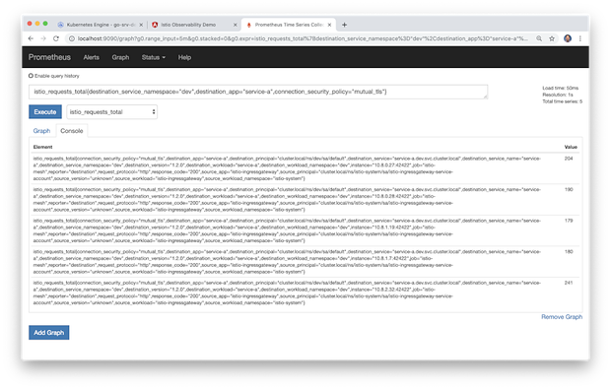Open the istio_requests_total metric dropdown
Image resolution: width=611 pixels, height=389 pixels.
(x=111, y=111)
